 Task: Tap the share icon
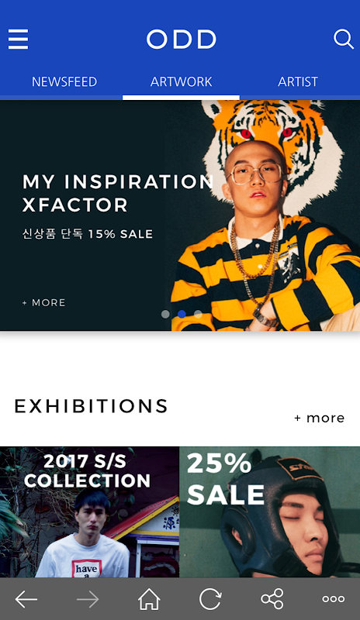(272, 598)
